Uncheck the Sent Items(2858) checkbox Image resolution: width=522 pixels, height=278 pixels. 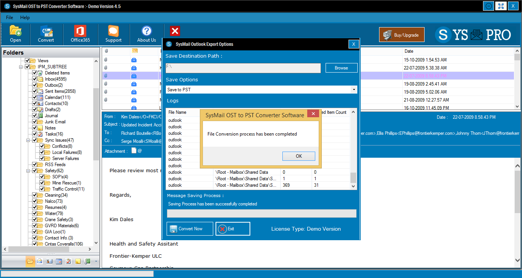pyautogui.click(x=35, y=91)
